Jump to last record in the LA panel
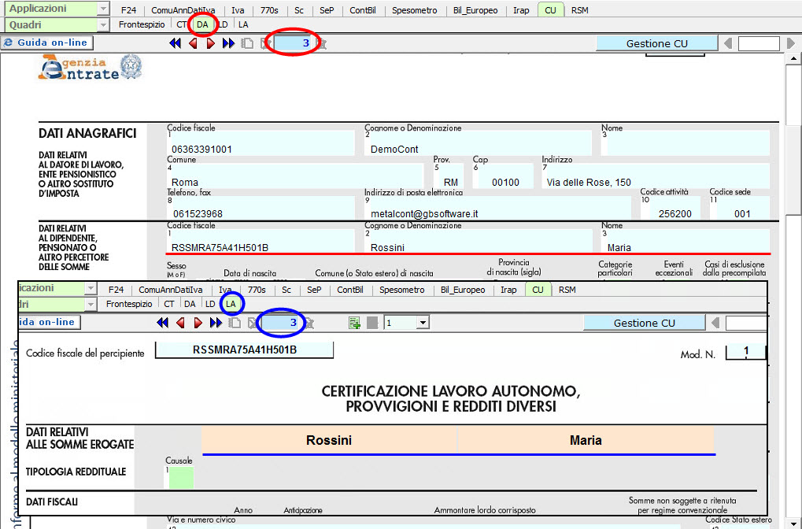802x529 pixels. click(x=216, y=322)
